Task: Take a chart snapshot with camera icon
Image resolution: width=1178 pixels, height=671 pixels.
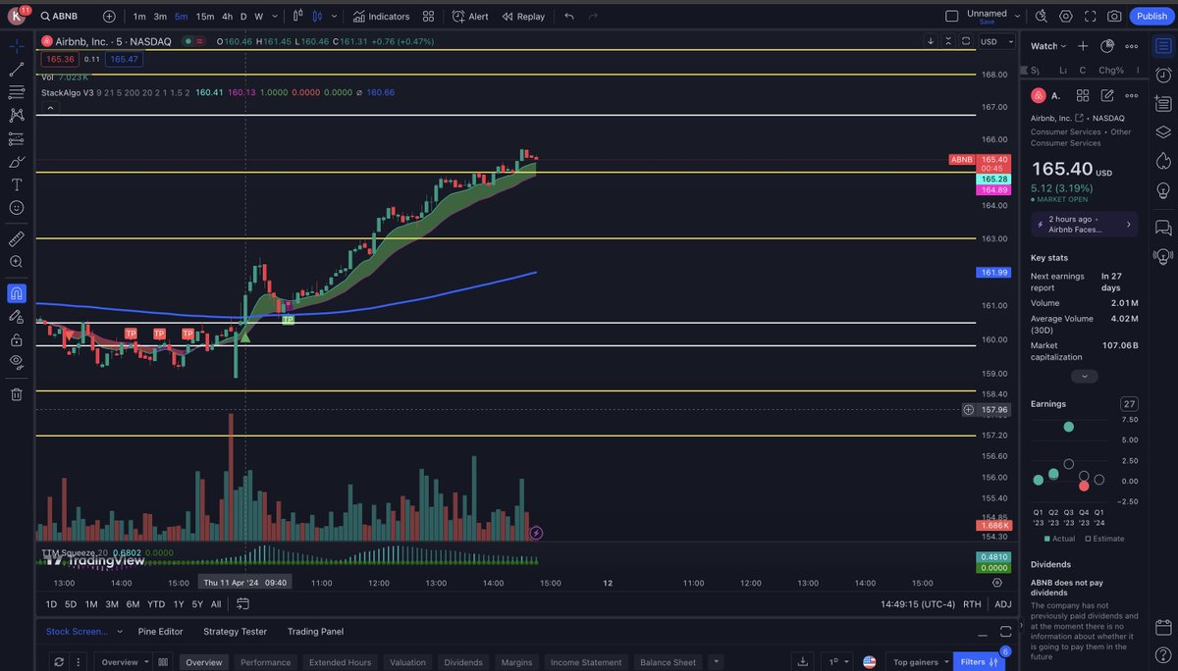Action: tap(1114, 17)
